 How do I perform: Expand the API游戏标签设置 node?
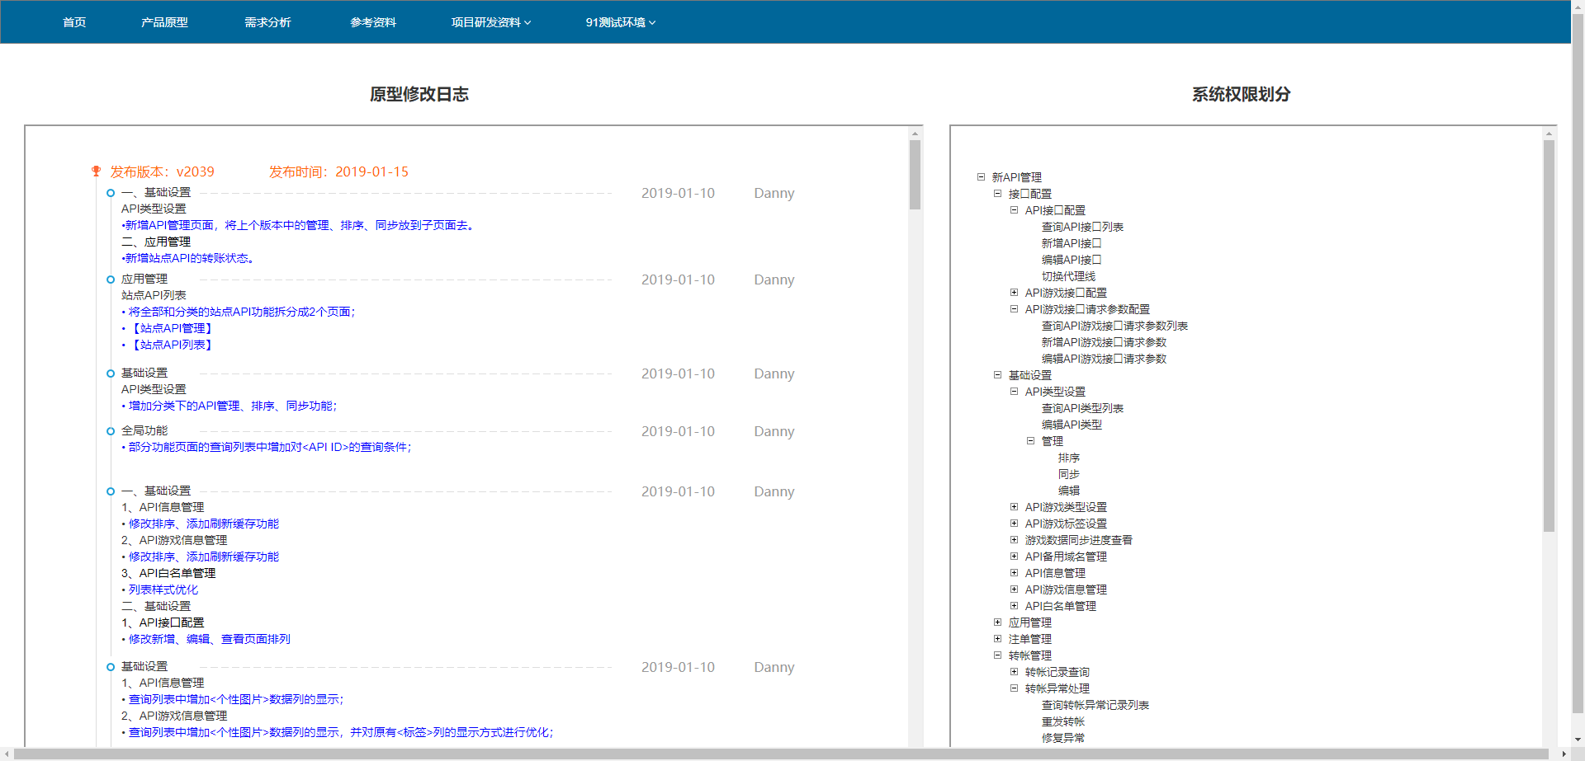coord(1014,523)
